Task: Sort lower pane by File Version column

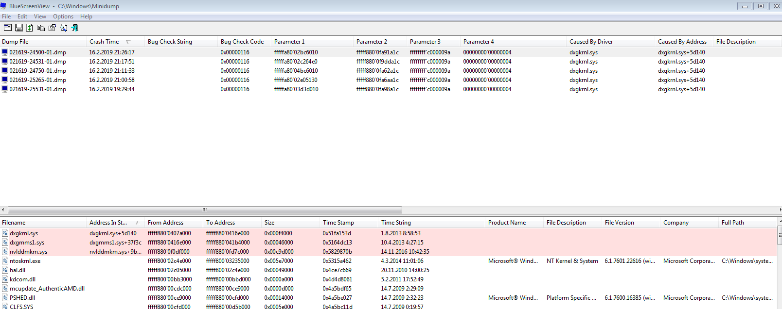Action: pos(631,223)
